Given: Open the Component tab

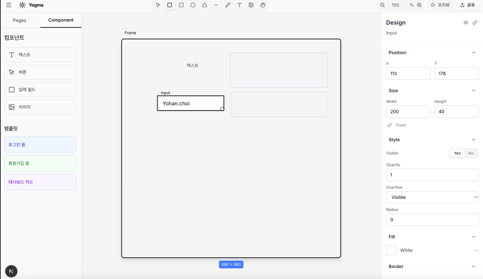Looking at the screenshot, I should 61,20.
